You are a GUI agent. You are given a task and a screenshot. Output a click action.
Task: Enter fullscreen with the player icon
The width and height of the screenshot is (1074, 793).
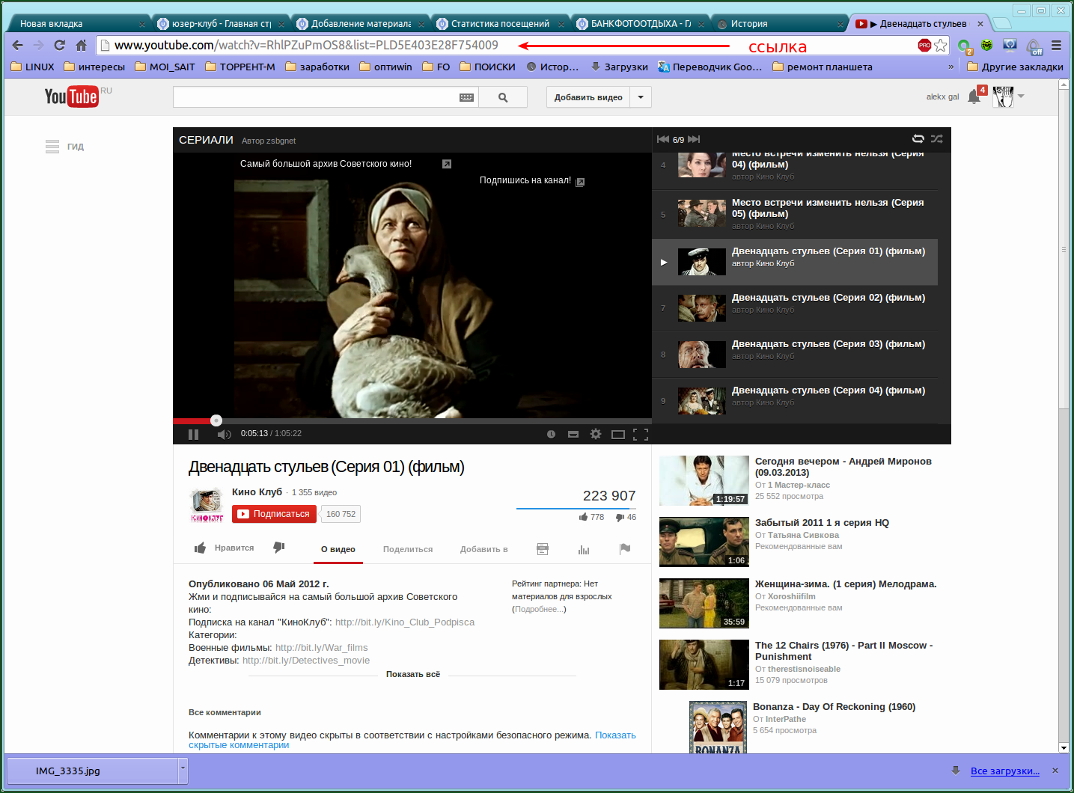coord(641,434)
